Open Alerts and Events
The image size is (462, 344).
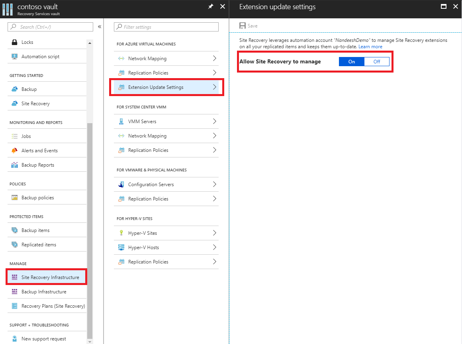coord(40,150)
